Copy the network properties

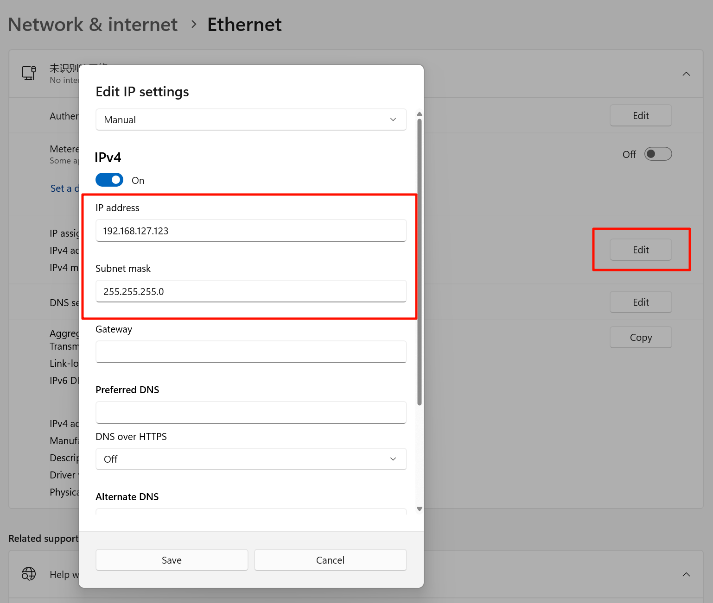point(641,338)
